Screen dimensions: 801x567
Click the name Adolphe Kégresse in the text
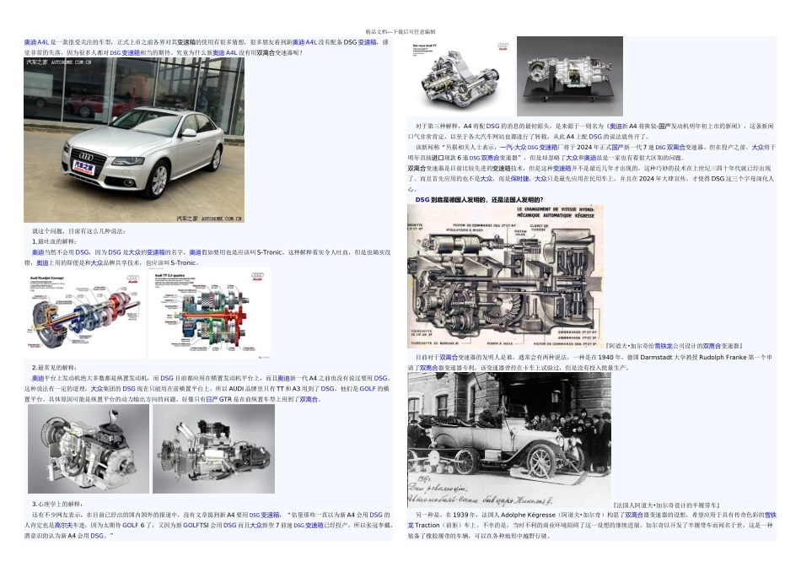click(529, 515)
